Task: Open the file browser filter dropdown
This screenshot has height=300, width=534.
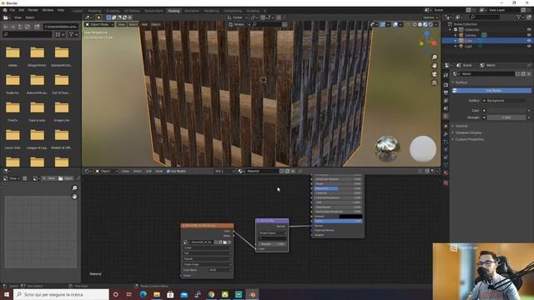Action: pos(73,34)
